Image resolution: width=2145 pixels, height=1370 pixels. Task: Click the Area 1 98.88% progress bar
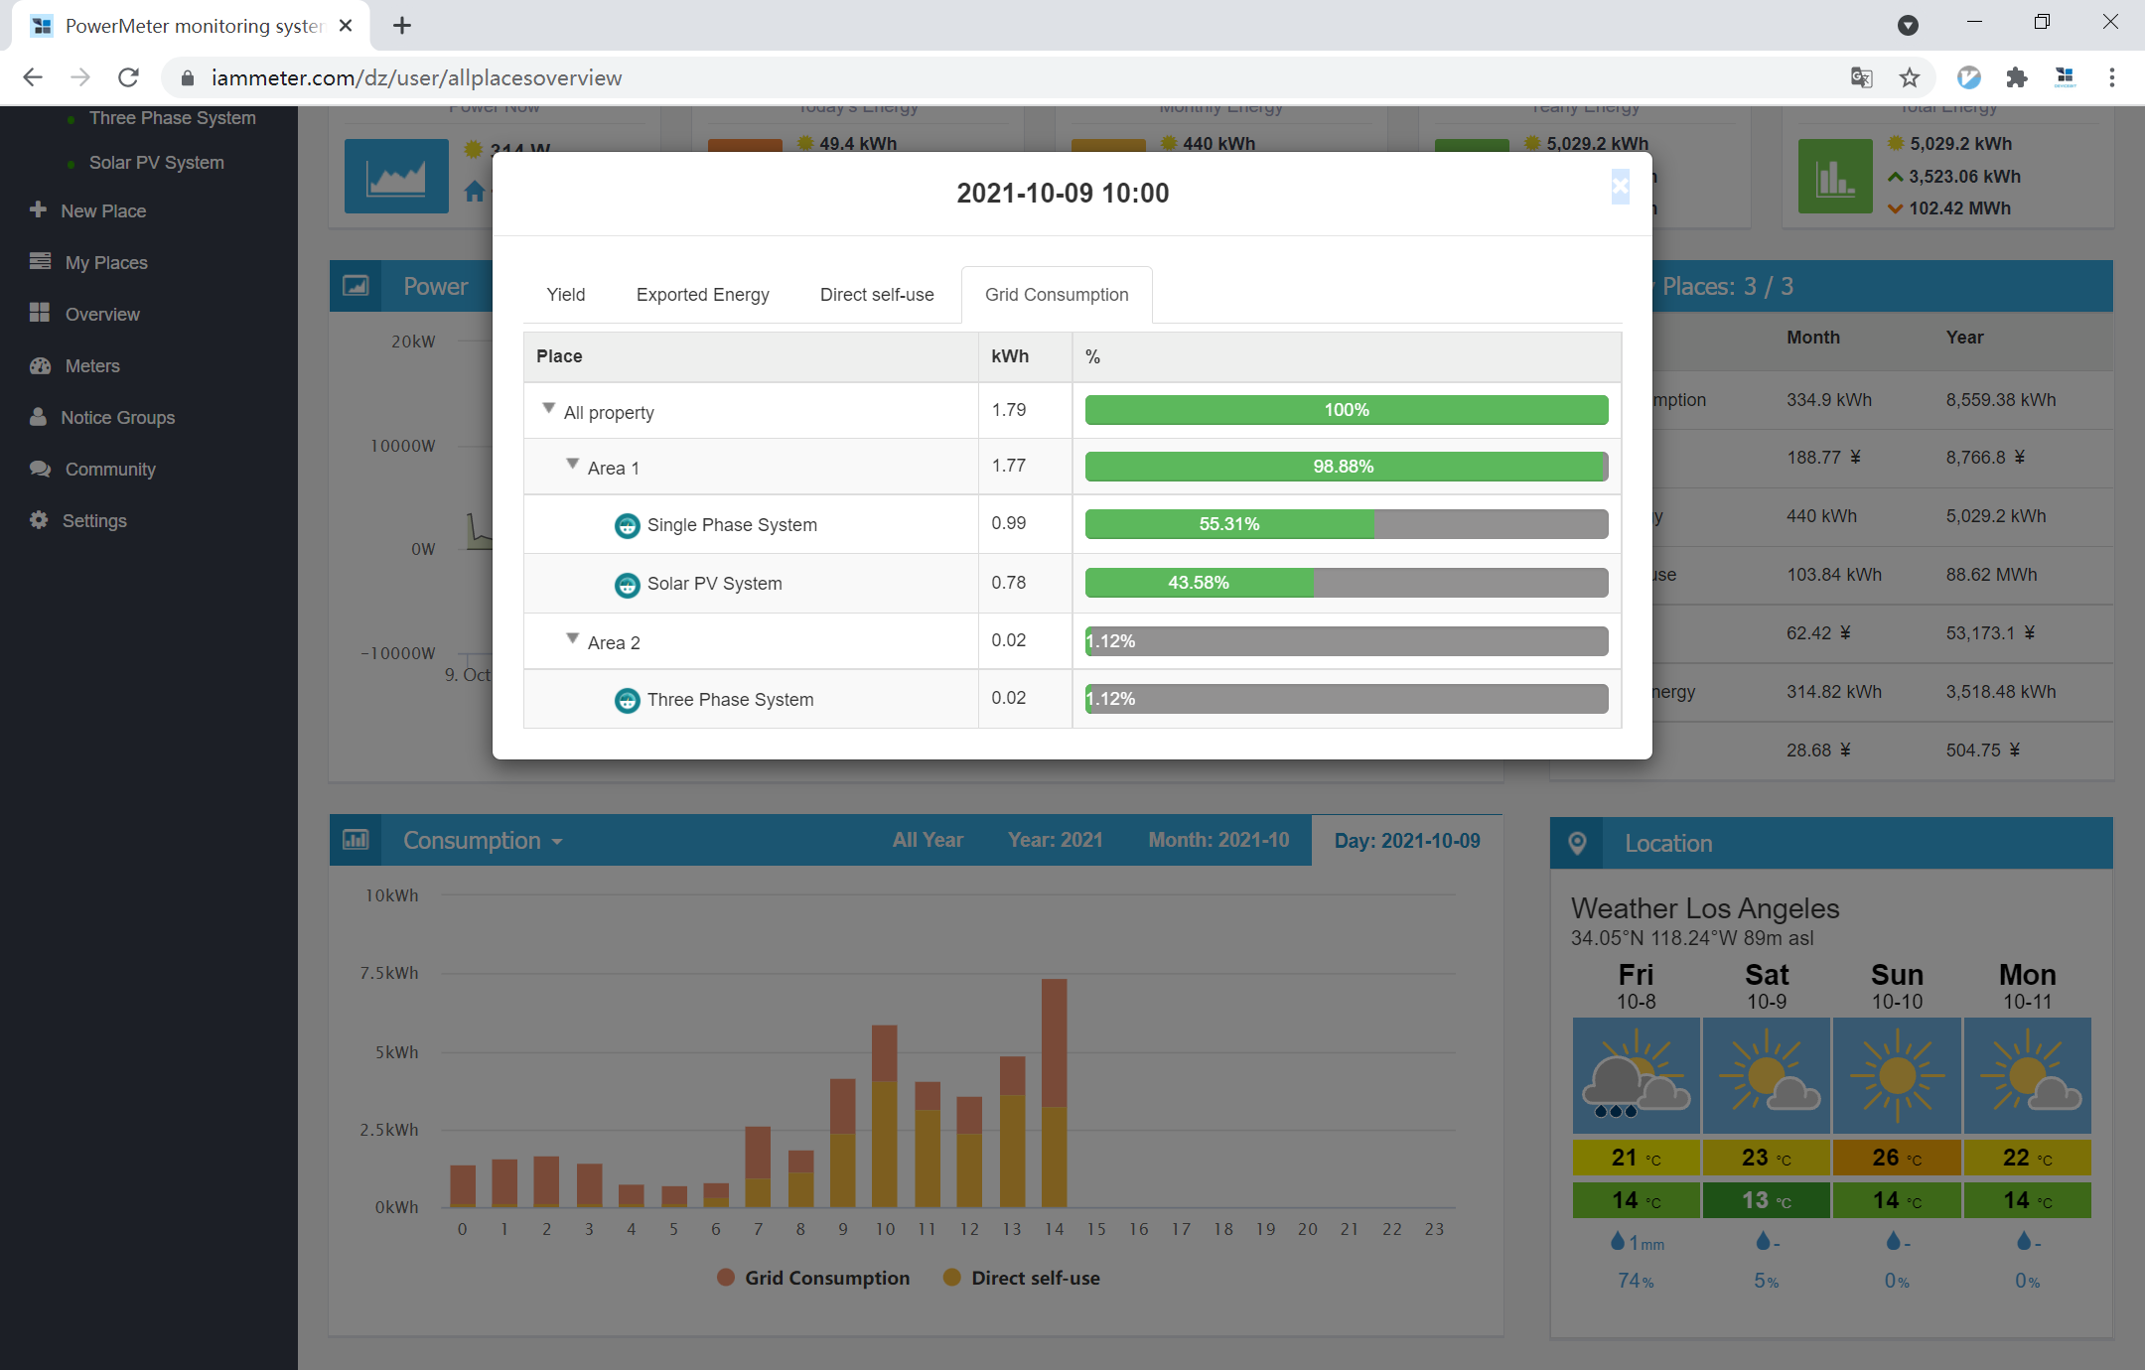[1345, 467]
